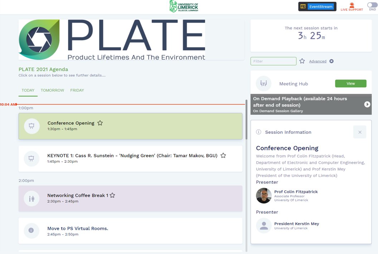The width and height of the screenshot is (378, 254).
Task: Open President Kerstin Mey's name link
Action: 296,224
